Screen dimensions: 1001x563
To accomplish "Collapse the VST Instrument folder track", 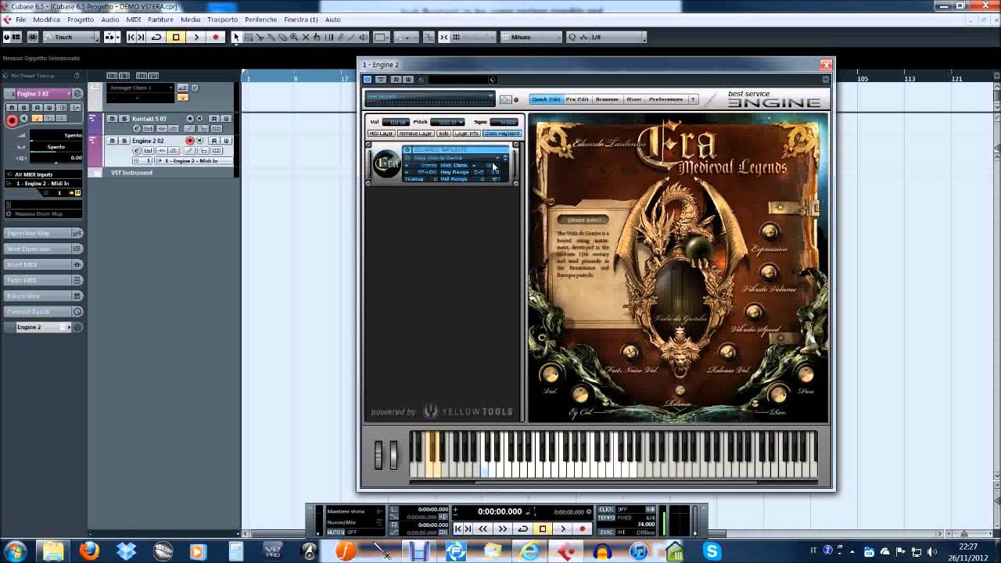I will coord(97,173).
